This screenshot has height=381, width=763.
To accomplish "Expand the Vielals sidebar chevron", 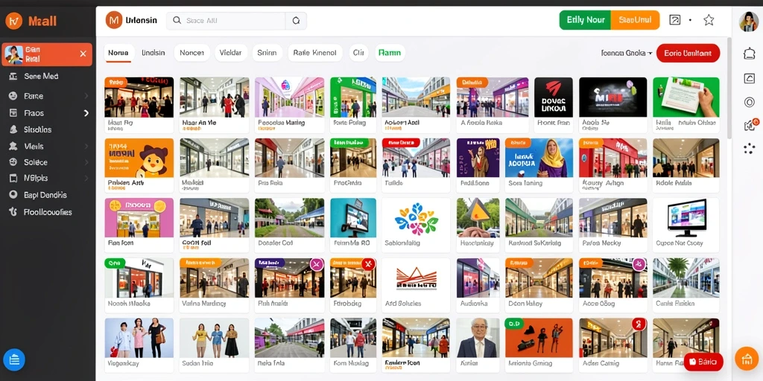I will tap(86, 147).
